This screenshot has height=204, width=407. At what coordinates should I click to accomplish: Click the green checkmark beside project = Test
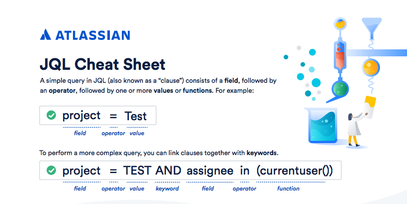tap(51, 115)
